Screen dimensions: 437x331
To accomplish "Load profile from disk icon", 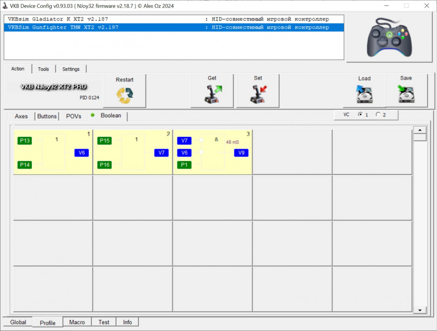I will click(x=364, y=94).
